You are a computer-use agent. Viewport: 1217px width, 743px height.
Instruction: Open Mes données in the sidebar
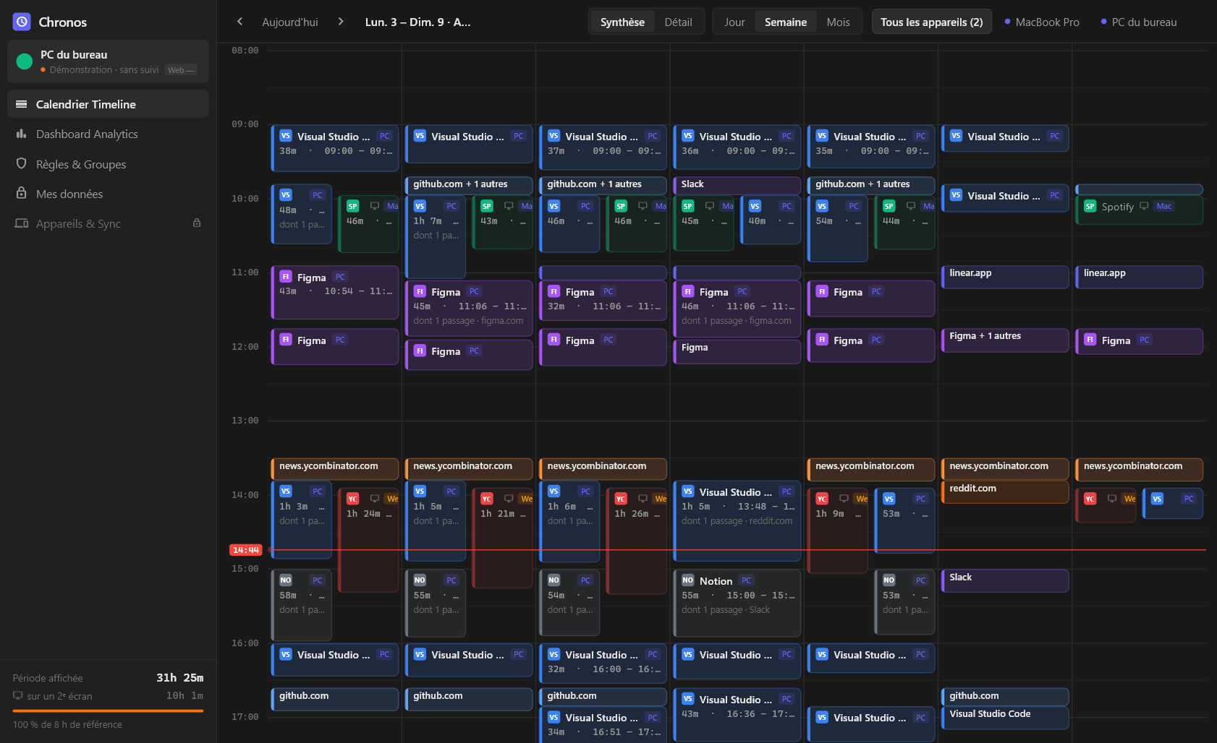(x=108, y=194)
